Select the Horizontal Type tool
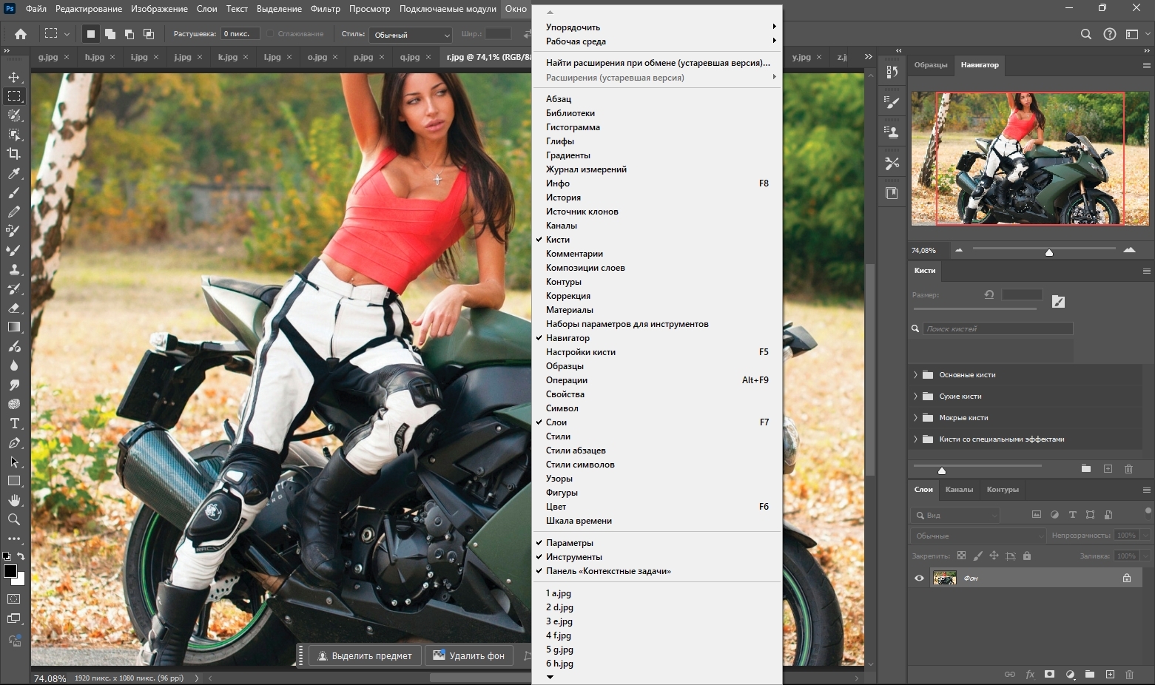Image resolution: width=1155 pixels, height=685 pixels. click(14, 423)
